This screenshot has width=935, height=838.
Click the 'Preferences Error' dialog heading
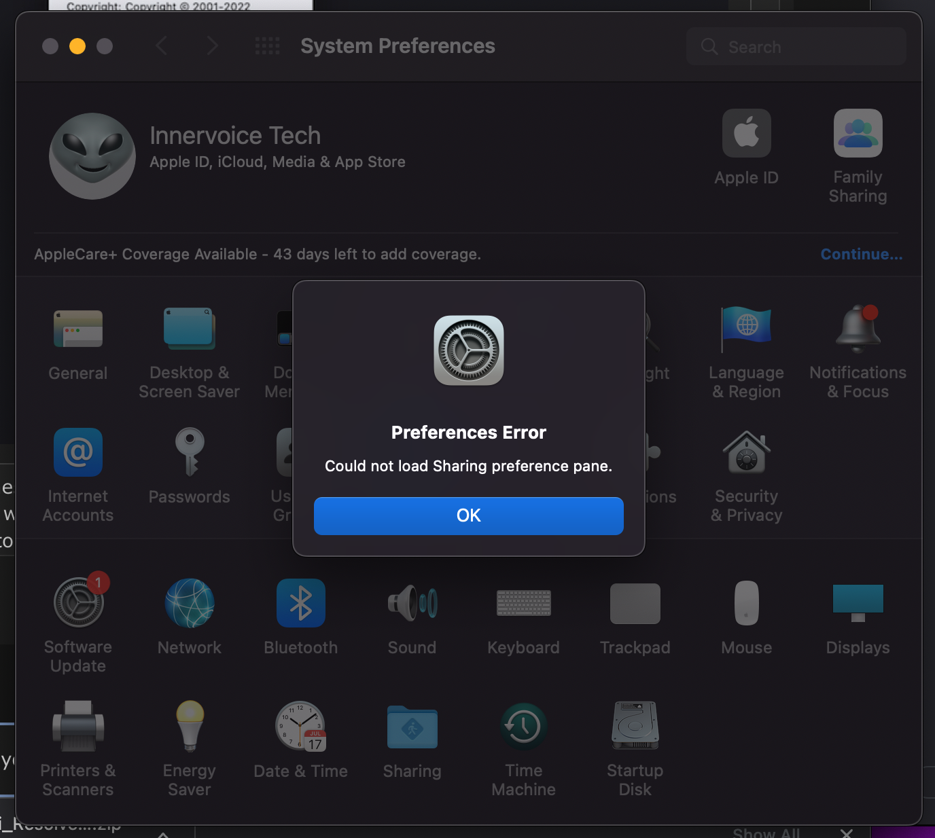click(x=469, y=433)
